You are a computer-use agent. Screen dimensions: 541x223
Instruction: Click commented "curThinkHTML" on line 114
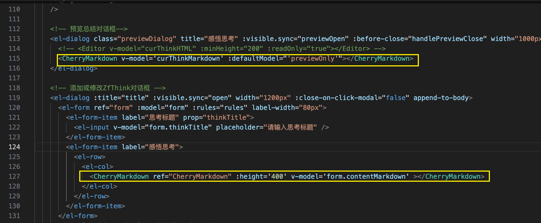pos(170,49)
